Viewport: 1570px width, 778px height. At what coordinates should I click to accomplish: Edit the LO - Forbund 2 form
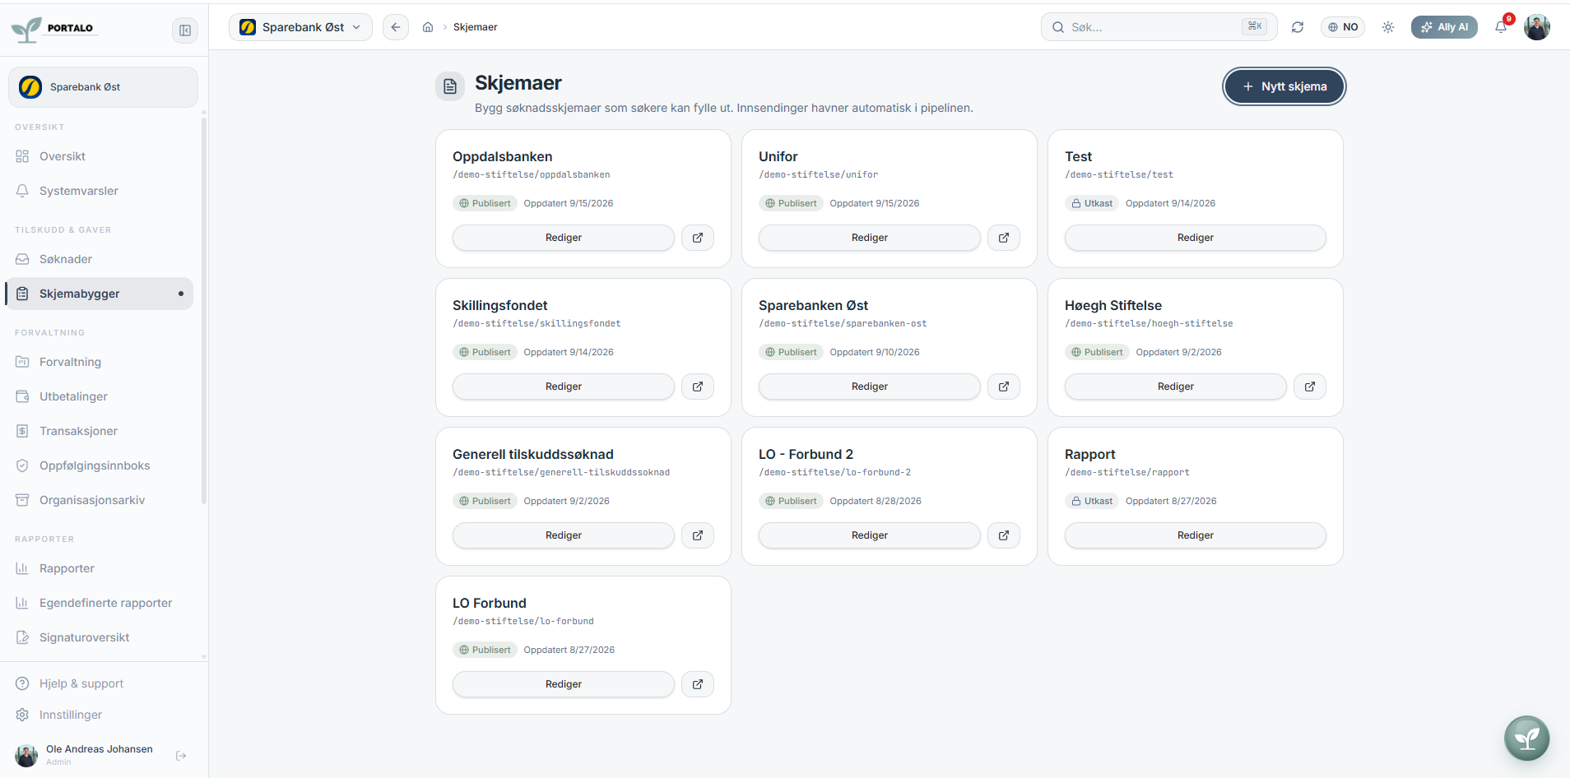[870, 535]
